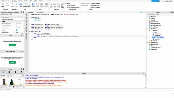Select SongManager script in Explorer
The width and height of the screenshot is (174, 98).
point(158,34)
